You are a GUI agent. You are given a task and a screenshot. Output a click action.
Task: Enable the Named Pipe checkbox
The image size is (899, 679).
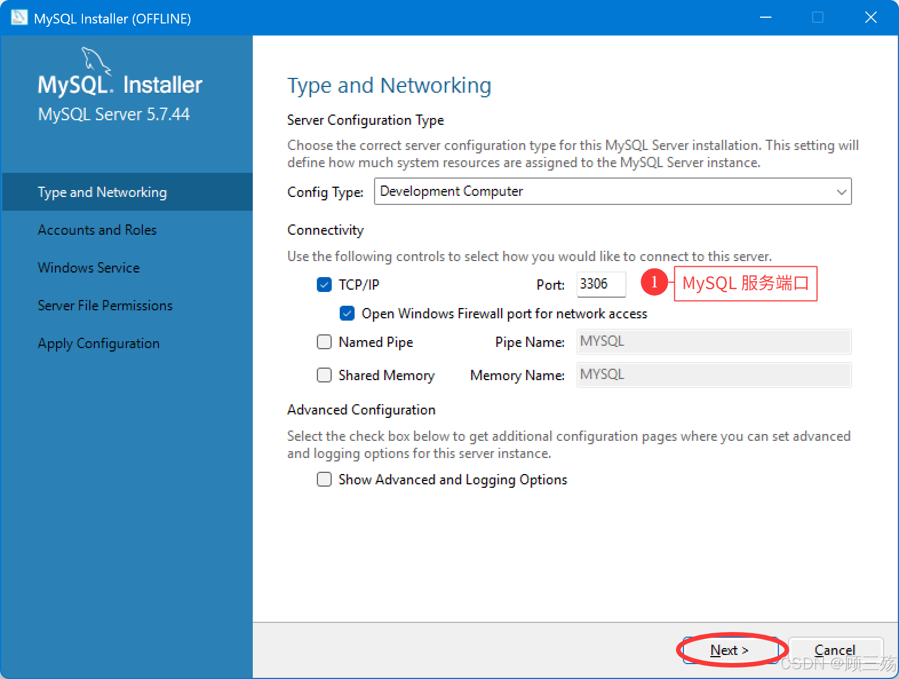(x=324, y=342)
